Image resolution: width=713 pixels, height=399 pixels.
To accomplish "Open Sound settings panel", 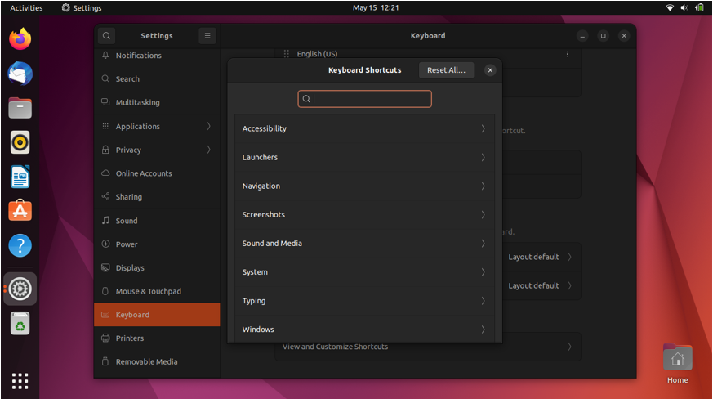I will (157, 221).
